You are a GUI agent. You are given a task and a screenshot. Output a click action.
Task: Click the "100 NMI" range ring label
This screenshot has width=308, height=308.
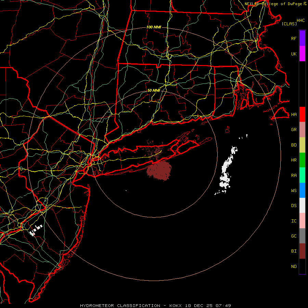tap(154, 27)
